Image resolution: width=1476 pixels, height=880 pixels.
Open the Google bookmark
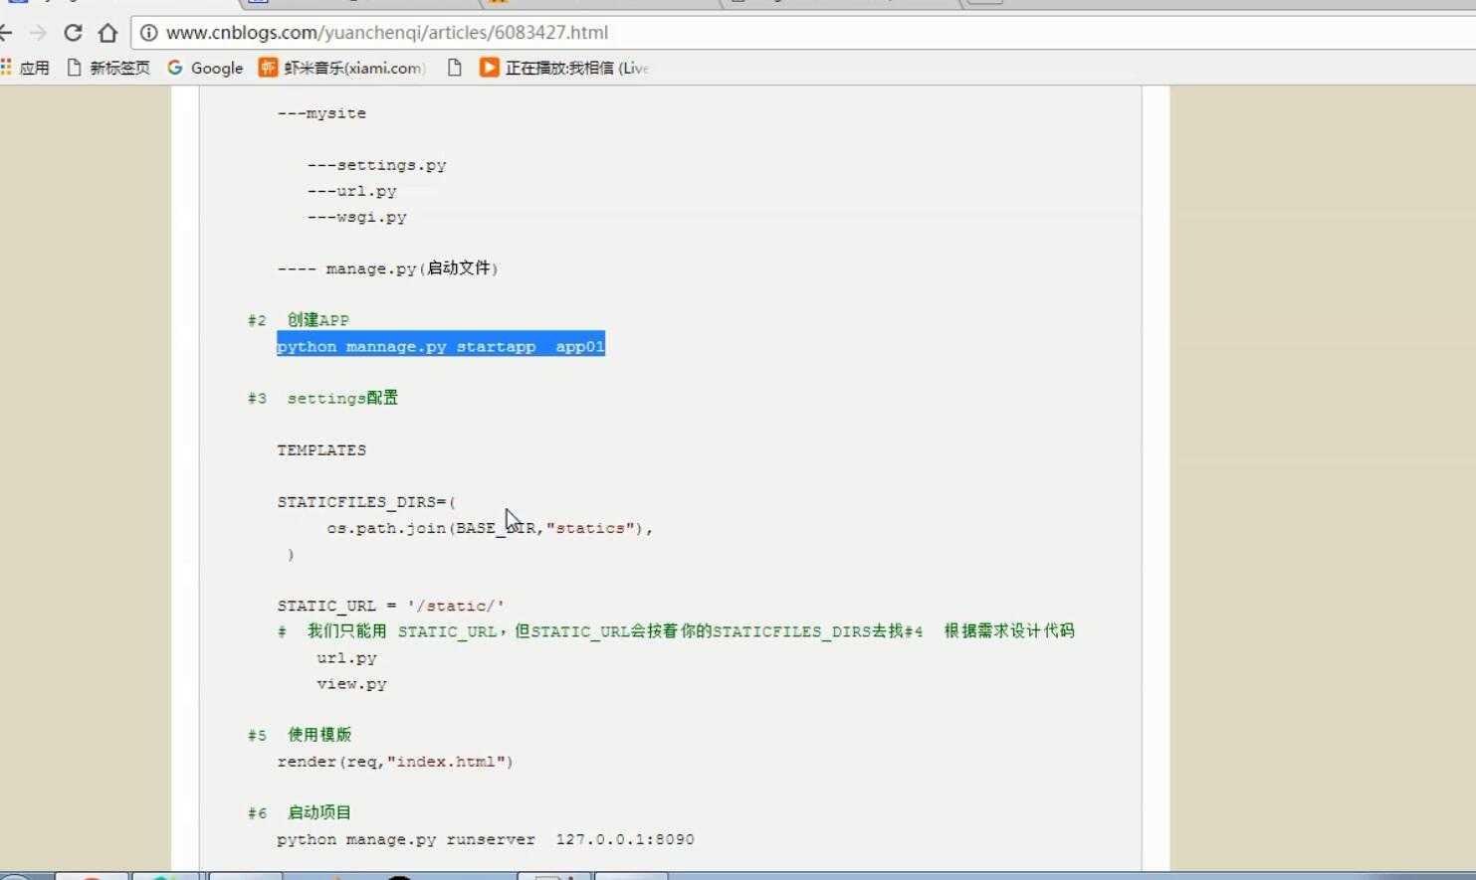tap(205, 68)
